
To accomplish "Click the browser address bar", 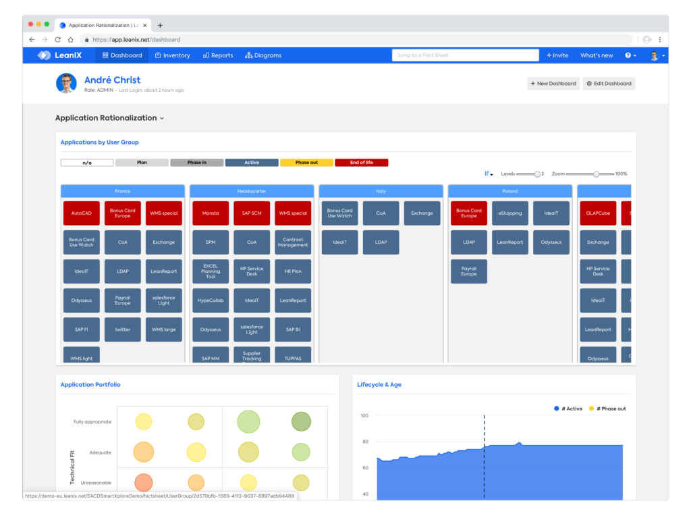I will (x=356, y=40).
